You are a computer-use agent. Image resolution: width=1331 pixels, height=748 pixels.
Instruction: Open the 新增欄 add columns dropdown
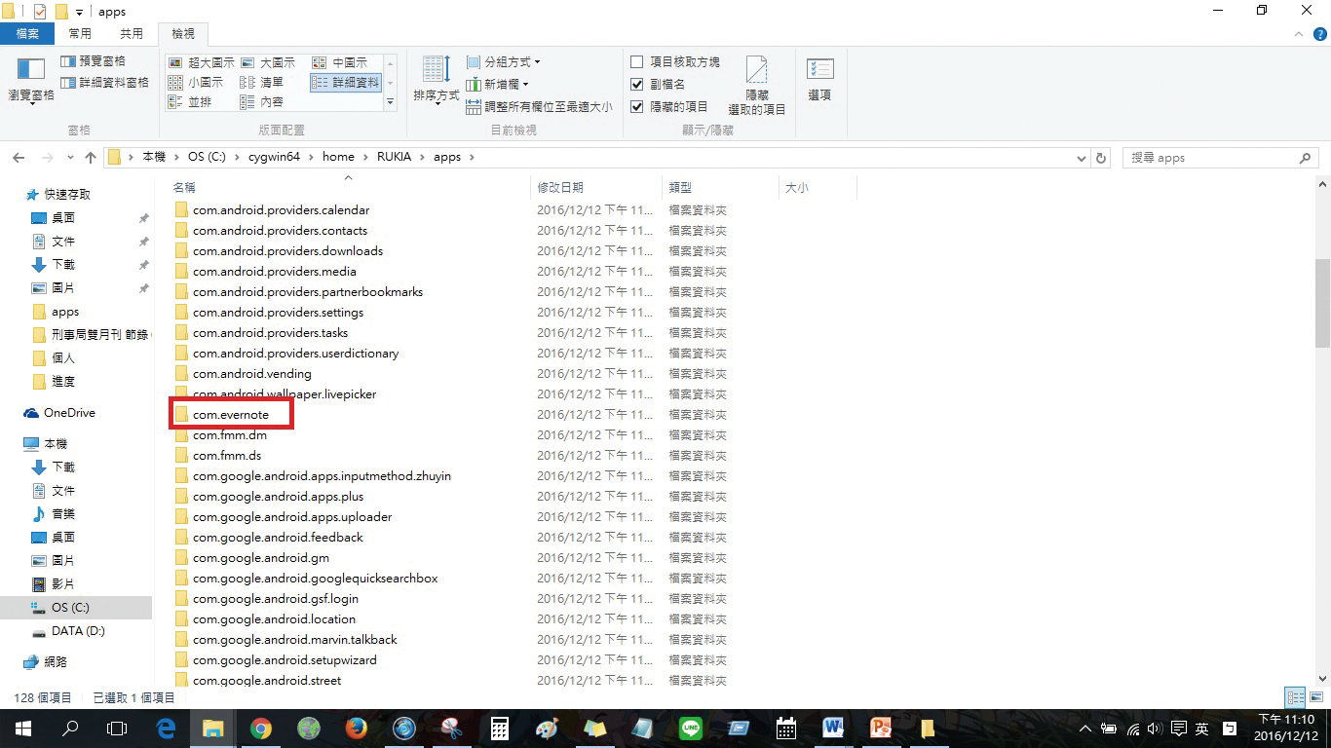pos(497,85)
